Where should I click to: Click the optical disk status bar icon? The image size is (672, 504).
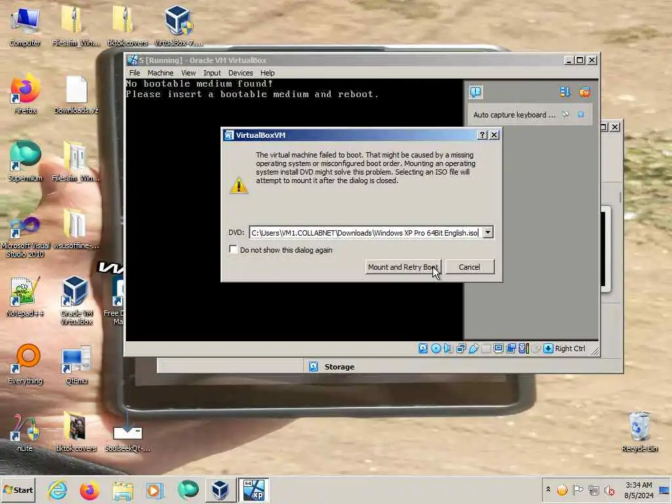pos(436,348)
